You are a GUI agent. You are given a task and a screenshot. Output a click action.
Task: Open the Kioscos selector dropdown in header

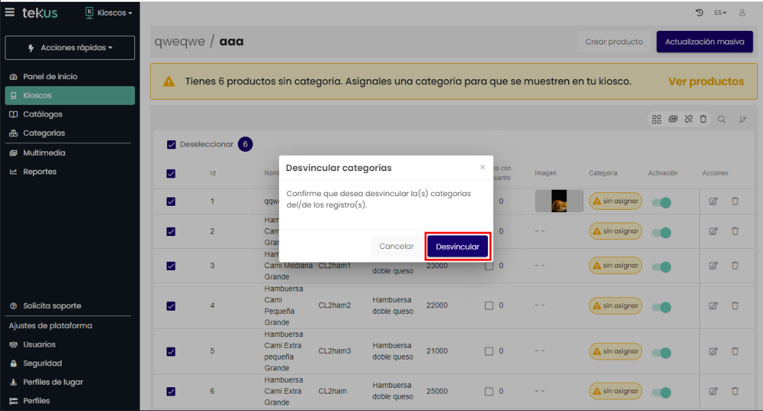[109, 13]
